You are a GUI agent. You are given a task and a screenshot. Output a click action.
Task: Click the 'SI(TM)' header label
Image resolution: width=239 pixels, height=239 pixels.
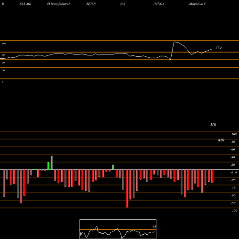pyautogui.click(x=91, y=4)
